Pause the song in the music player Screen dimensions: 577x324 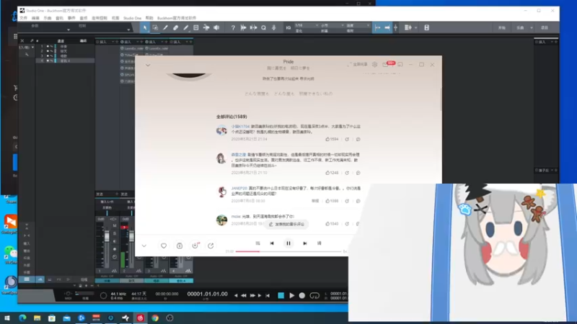[x=288, y=243]
